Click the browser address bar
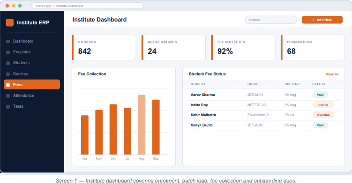352x183 pixels. 87,6
